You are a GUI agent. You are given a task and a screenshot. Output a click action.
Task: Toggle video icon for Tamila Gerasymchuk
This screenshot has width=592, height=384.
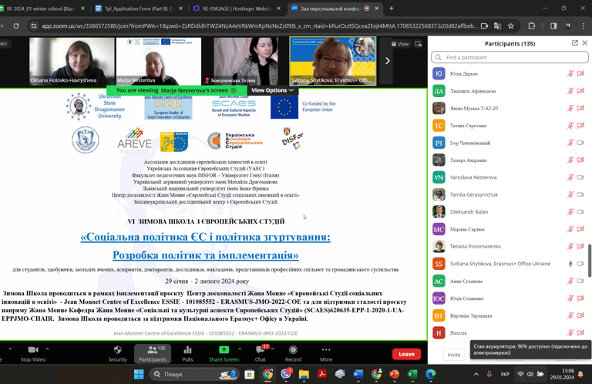(x=580, y=194)
